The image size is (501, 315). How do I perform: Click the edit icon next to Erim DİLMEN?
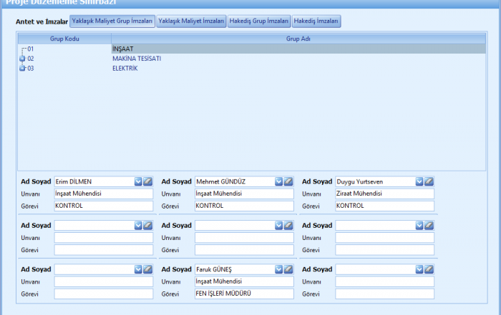pos(148,181)
